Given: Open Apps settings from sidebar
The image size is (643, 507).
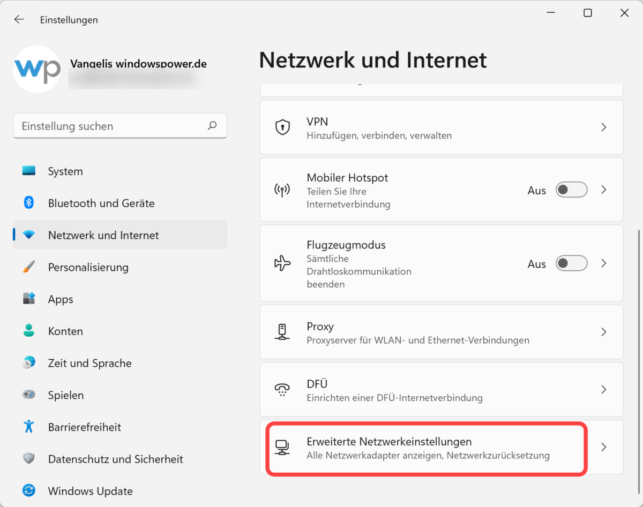Looking at the screenshot, I should (28, 299).
